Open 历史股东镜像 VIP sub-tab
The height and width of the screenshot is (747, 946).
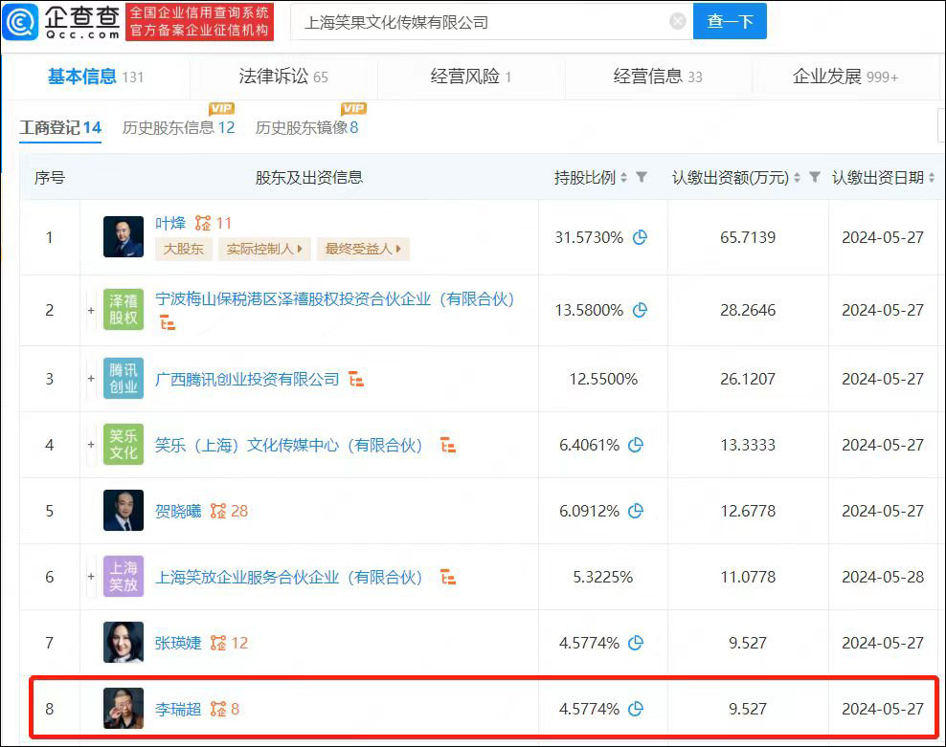pos(306,127)
